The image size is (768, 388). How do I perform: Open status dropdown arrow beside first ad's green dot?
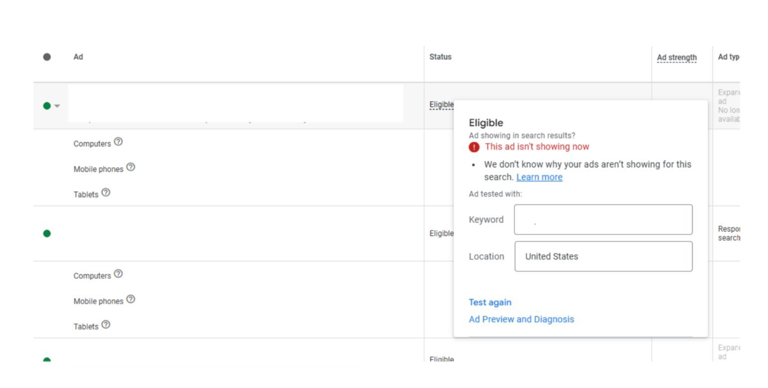coord(57,106)
